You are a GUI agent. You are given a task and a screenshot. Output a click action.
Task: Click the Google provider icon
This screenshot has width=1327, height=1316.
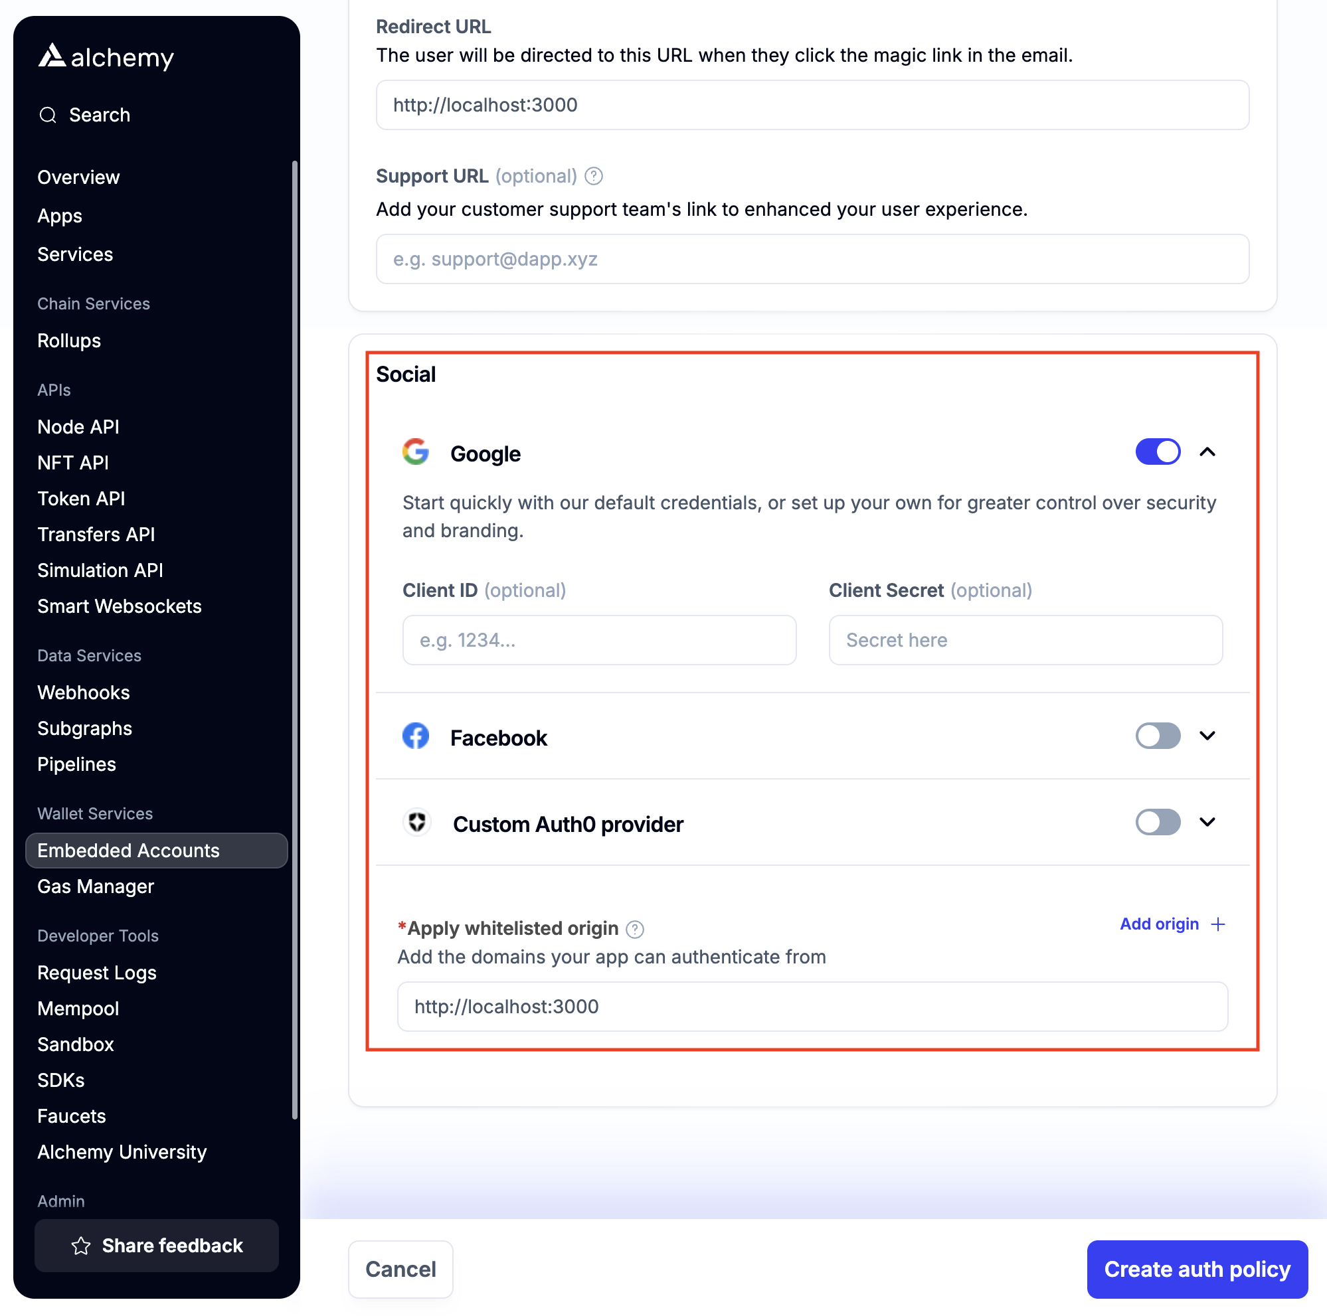point(417,453)
